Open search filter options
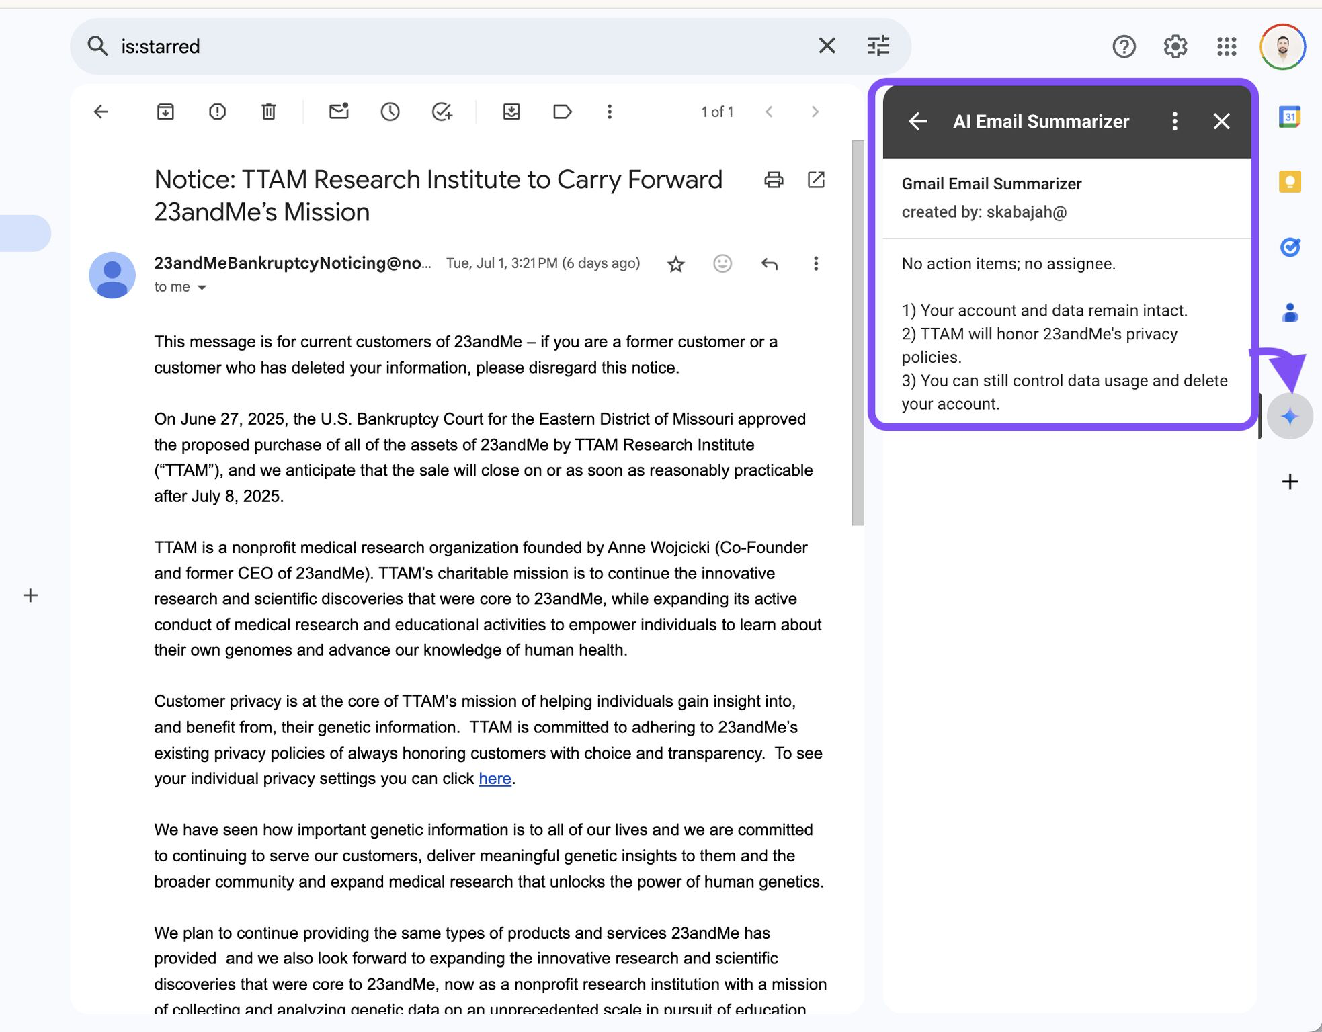This screenshot has width=1322, height=1032. 878,46
